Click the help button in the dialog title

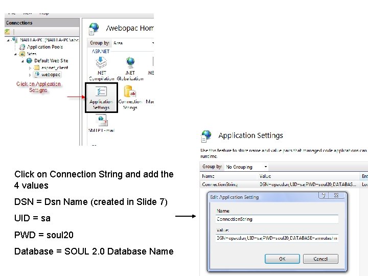pyautogui.click(x=324, y=195)
